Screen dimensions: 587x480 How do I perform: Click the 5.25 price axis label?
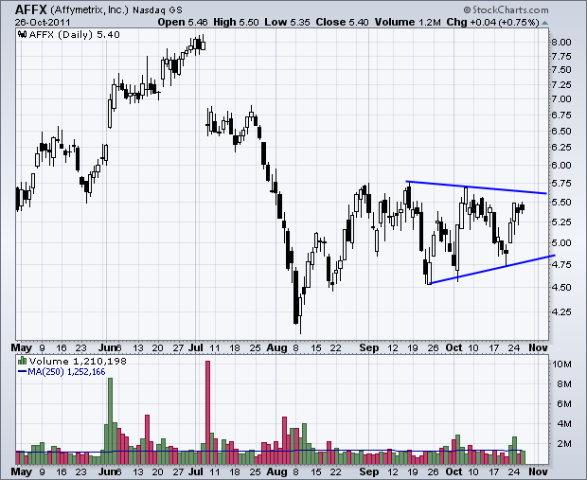pyautogui.click(x=561, y=222)
